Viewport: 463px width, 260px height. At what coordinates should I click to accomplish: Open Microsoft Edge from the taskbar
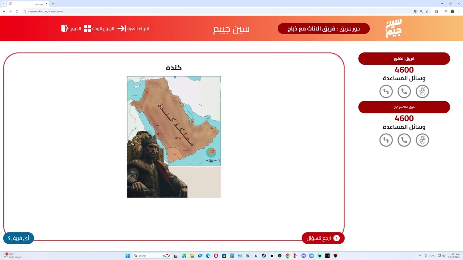click(x=208, y=256)
